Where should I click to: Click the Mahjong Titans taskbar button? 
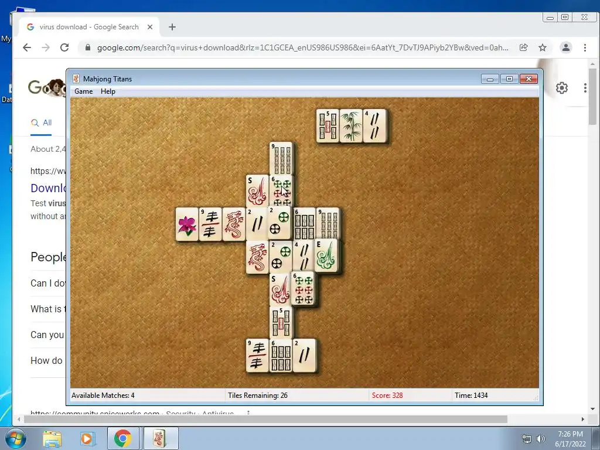tap(161, 438)
